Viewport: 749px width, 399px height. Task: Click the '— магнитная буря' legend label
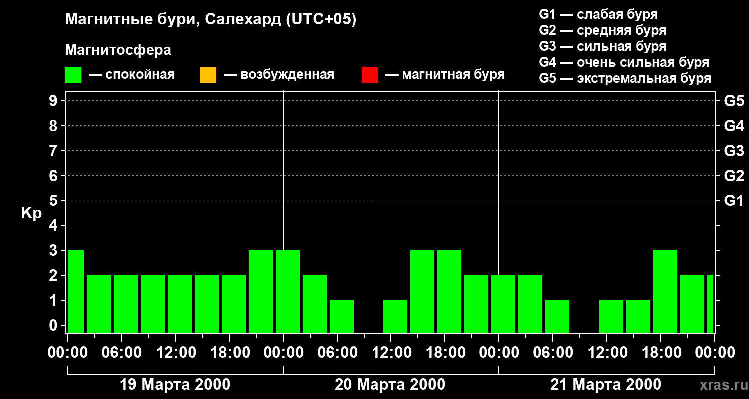(445, 75)
